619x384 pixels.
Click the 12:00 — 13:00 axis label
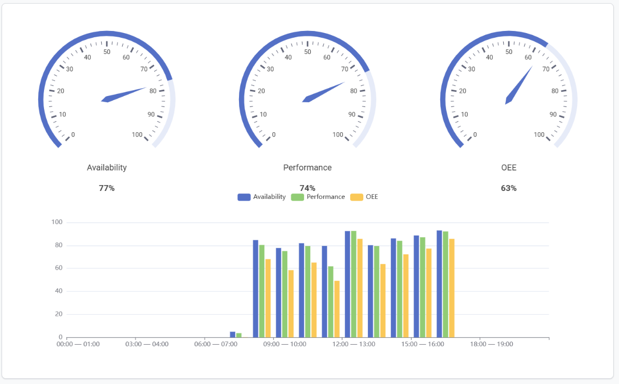pyautogui.click(x=354, y=344)
